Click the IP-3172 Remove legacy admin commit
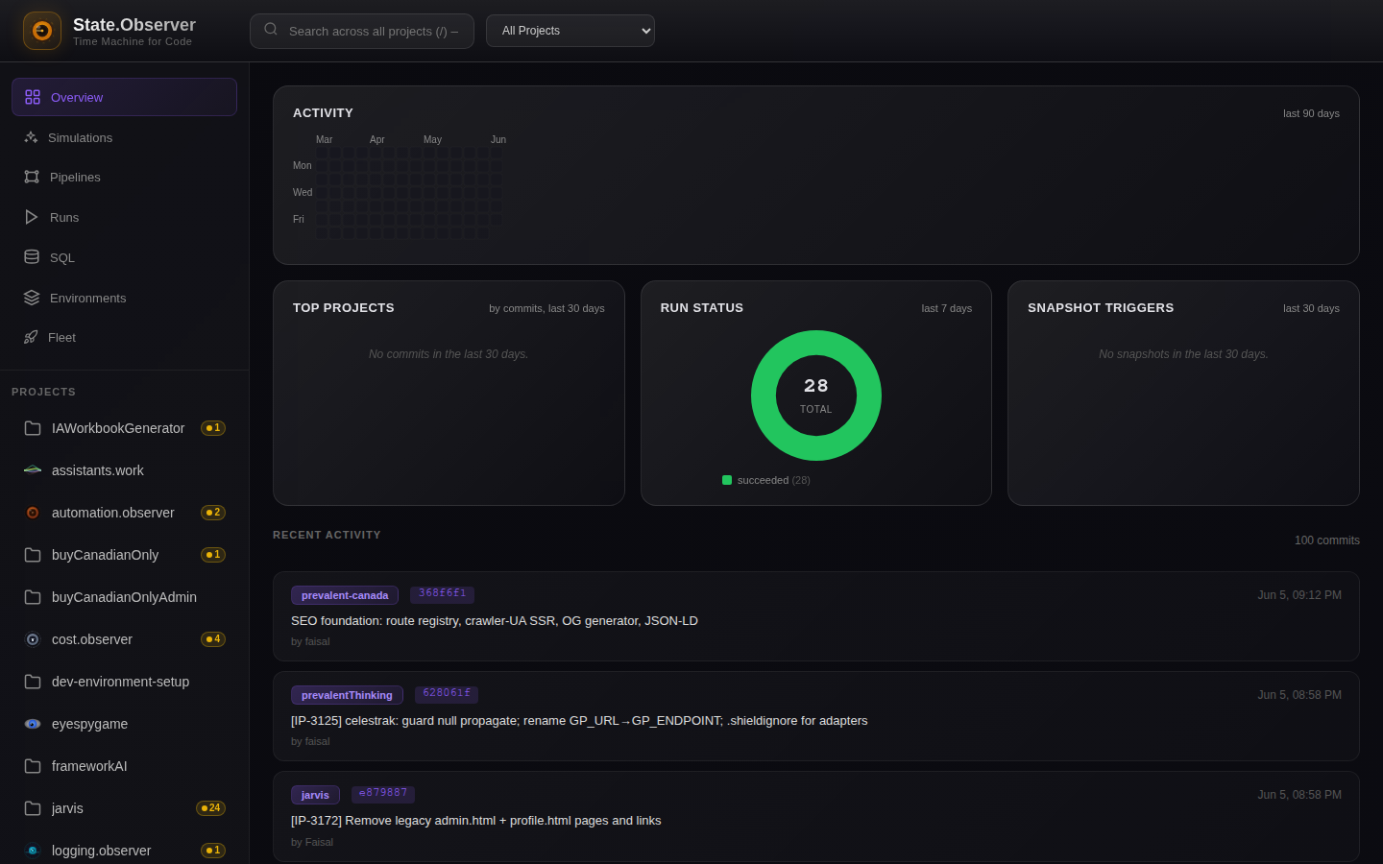 476,821
